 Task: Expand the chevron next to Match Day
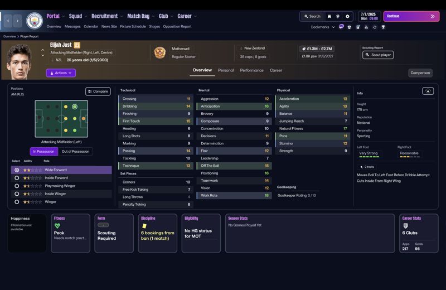[153, 17]
